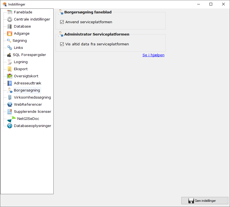Click the orange Adgange lock icon

(x=10, y=34)
